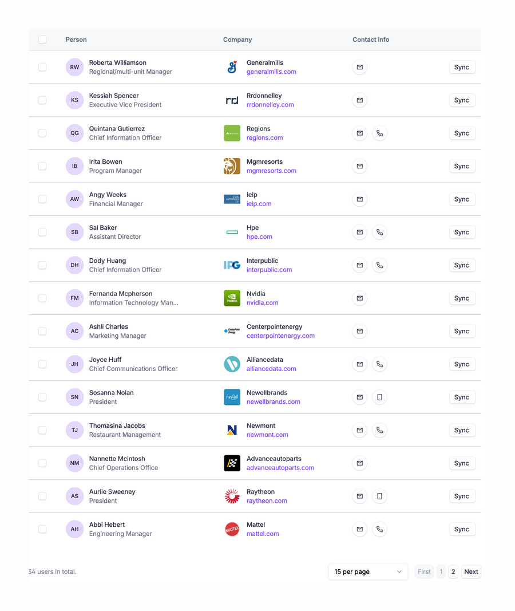This screenshot has height=611, width=515.
Task: Check the checkbox for Kessiah Spencer's row
Action: [x=42, y=100]
